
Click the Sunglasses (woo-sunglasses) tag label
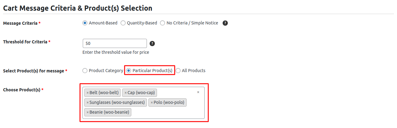point(117,103)
